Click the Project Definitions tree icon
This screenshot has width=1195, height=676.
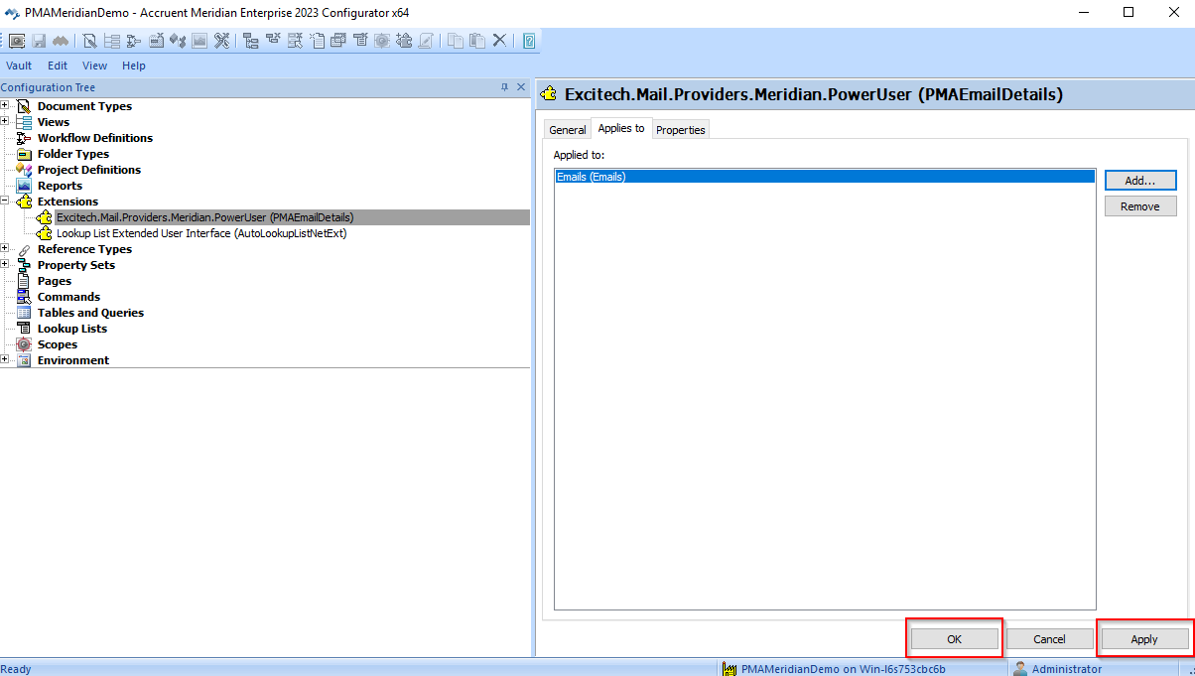click(x=24, y=170)
